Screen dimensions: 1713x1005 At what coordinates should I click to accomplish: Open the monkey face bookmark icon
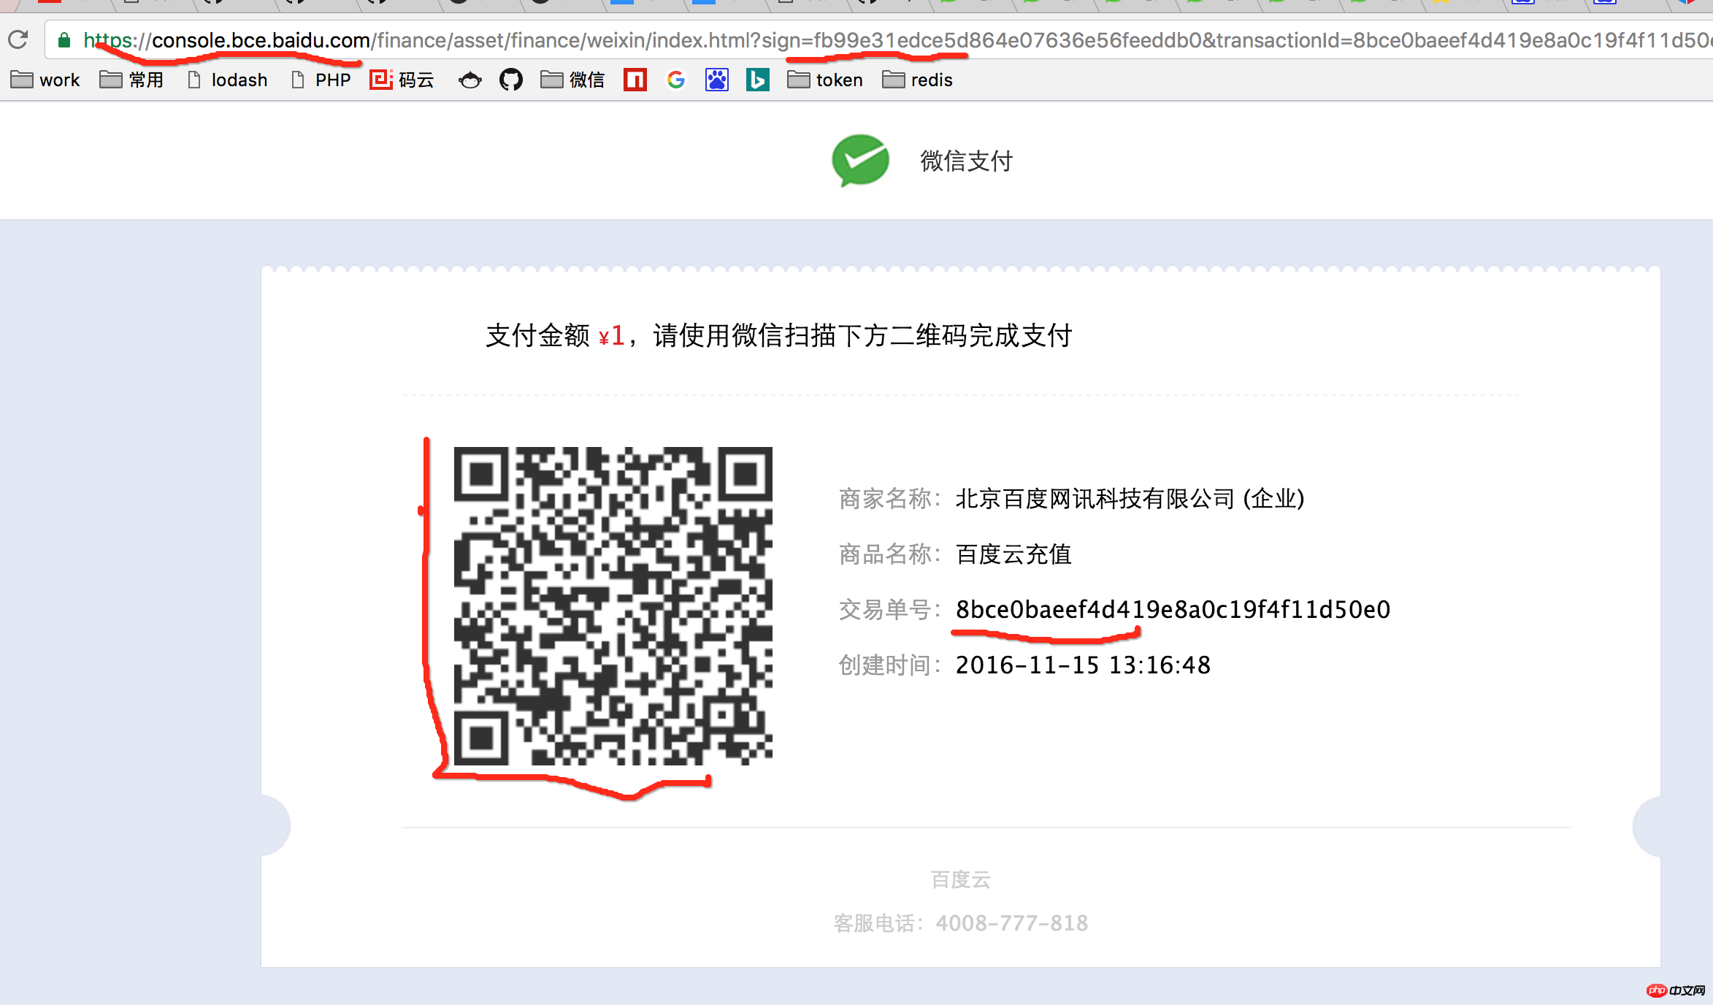(x=470, y=80)
